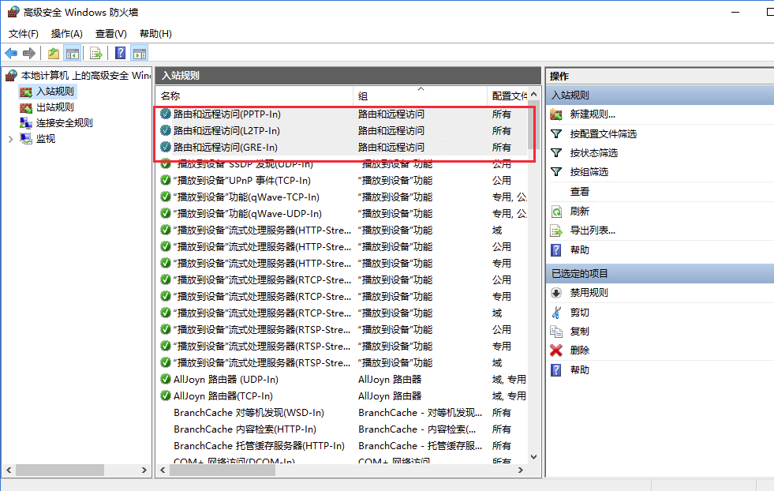This screenshot has width=774, height=491.
Task: Select 出站规则 in the left tree
Action: tap(54, 107)
